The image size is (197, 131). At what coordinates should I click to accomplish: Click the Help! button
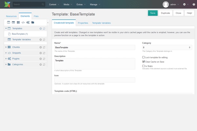point(189,13)
